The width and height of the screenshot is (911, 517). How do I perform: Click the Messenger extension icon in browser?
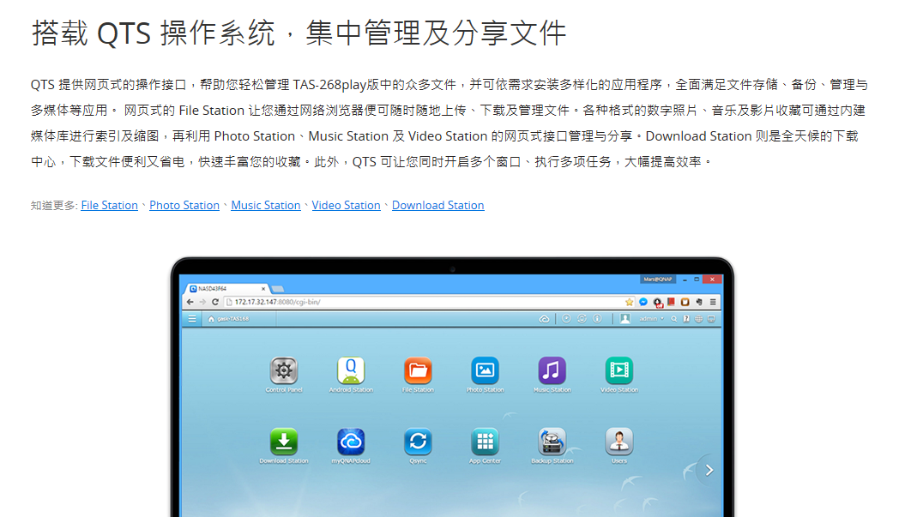(x=643, y=302)
